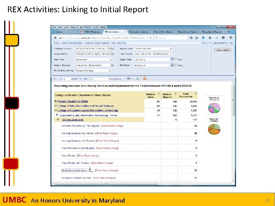275x206 pixels.
Task: Open the export save dropdown icon
Action: pos(129,79)
